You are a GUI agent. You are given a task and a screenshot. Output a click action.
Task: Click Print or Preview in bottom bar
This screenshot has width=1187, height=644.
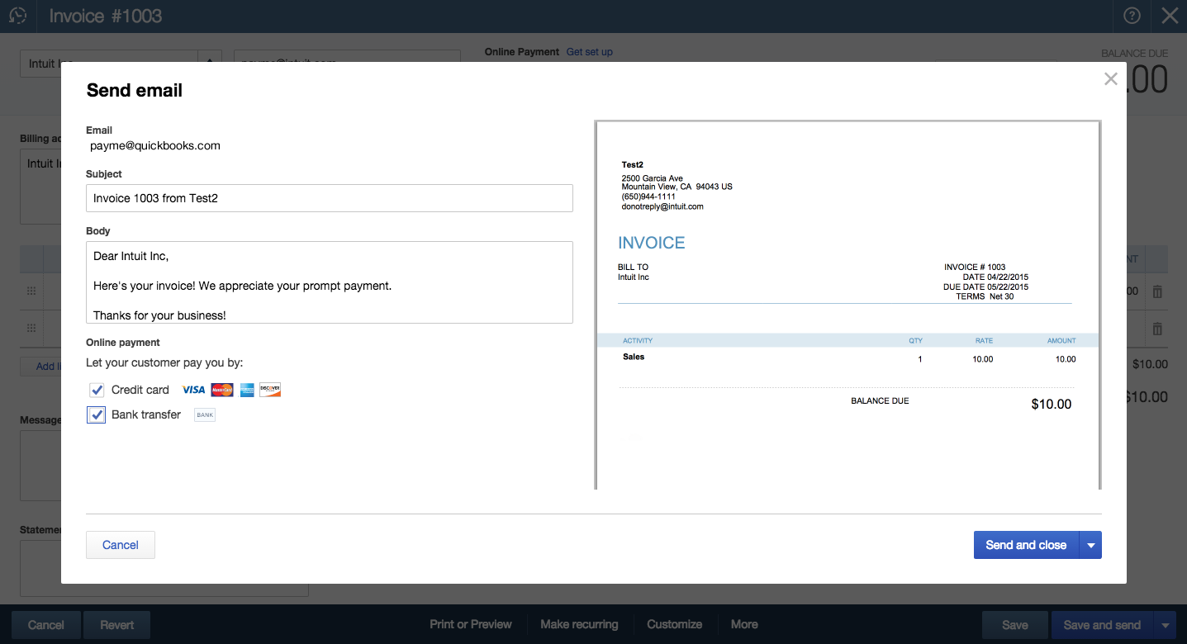point(471,624)
